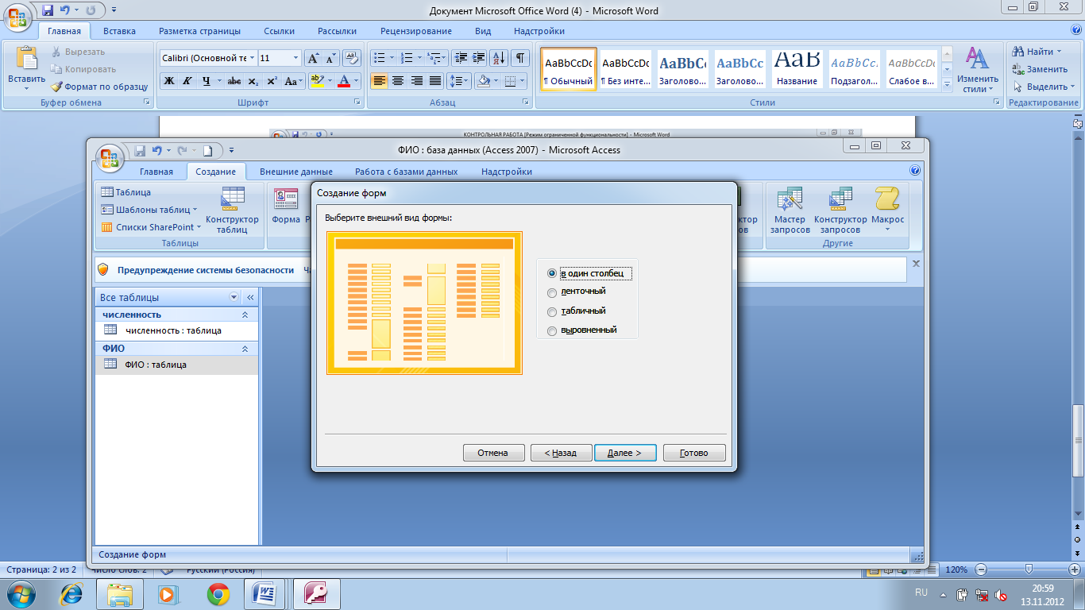
Task: Click Access Query Wizard (Мастер запросов) icon
Action: (790, 199)
